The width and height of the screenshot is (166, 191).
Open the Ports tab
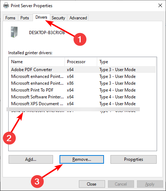point(25,18)
